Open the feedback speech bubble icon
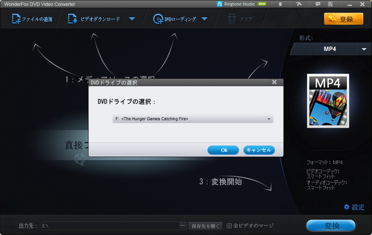 (318, 4)
